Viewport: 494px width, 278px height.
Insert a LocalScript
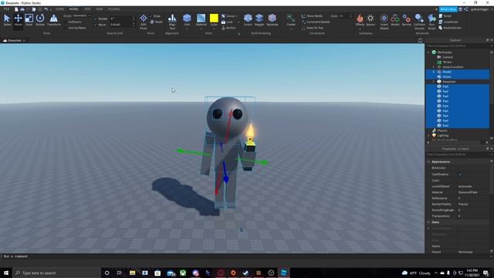coord(448,22)
